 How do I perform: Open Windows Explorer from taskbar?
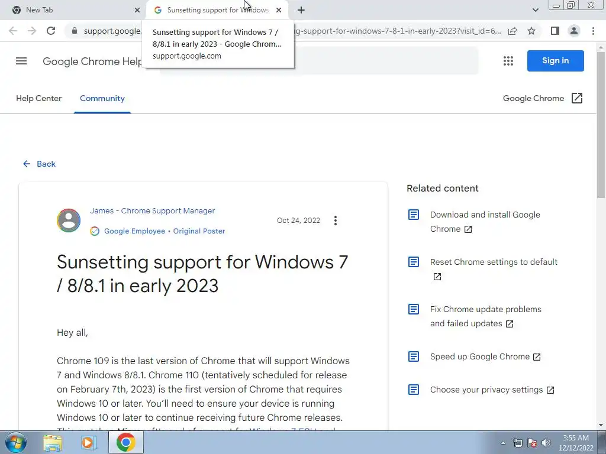coord(53,442)
